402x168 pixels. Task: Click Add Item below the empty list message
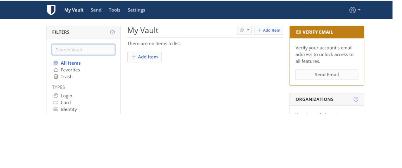click(144, 57)
